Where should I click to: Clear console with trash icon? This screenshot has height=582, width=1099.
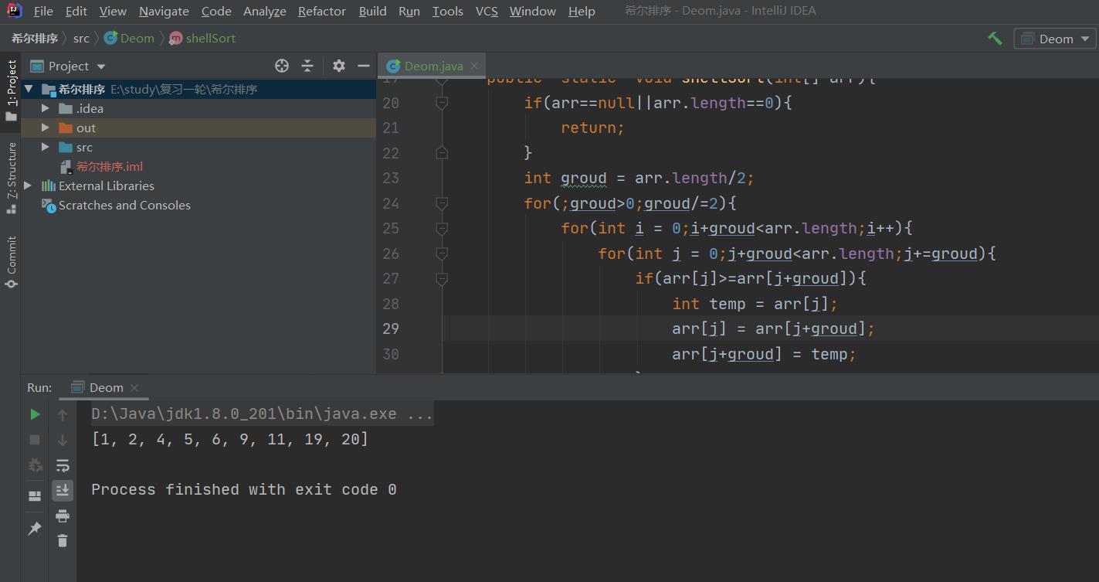63,541
